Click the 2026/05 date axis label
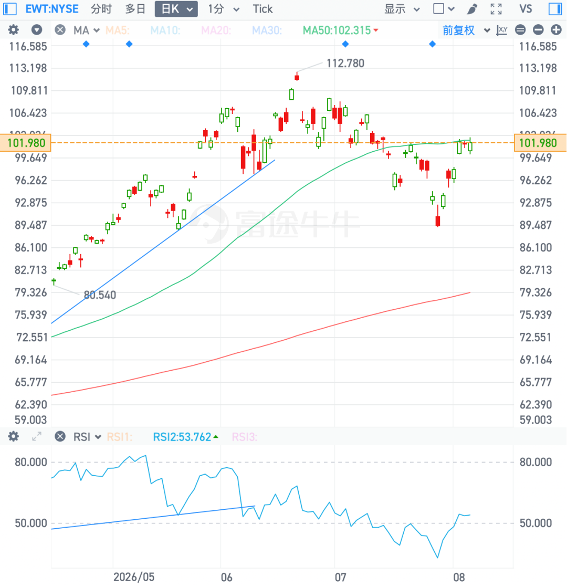Viewport: 567px width, 587px height. 133,577
